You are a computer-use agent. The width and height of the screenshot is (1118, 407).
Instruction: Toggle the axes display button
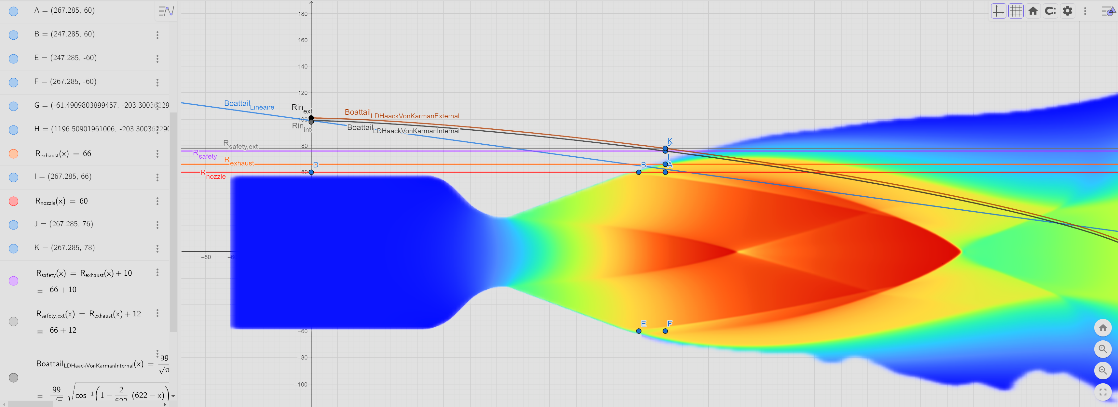[998, 11]
